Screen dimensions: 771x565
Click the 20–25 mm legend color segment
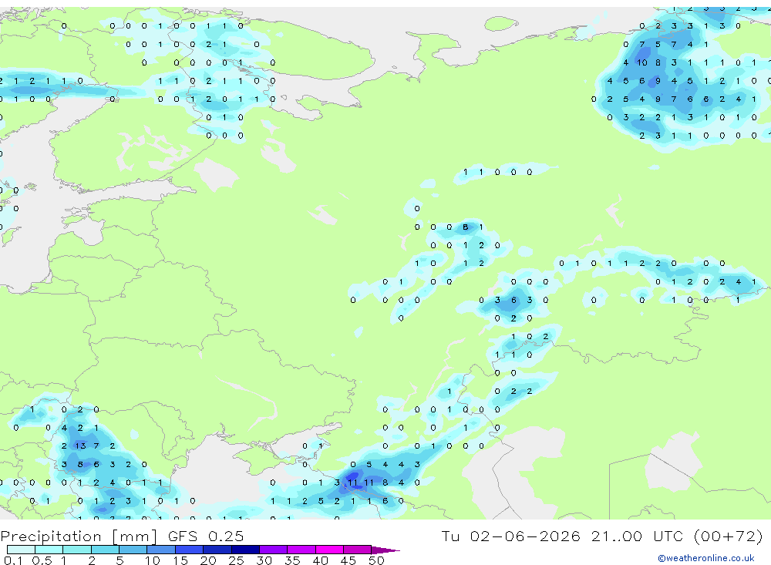pyautogui.click(x=217, y=550)
